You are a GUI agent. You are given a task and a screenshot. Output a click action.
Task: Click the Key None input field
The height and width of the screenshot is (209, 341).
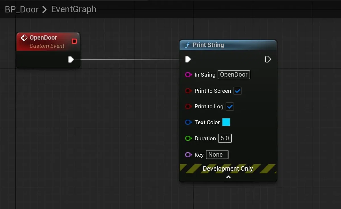point(217,155)
